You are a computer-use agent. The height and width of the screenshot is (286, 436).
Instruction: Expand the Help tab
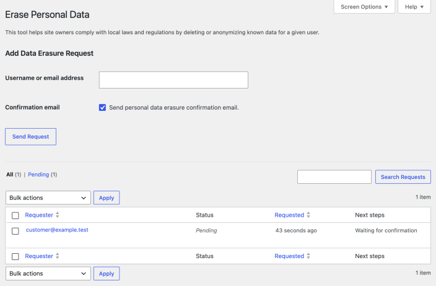(x=414, y=7)
